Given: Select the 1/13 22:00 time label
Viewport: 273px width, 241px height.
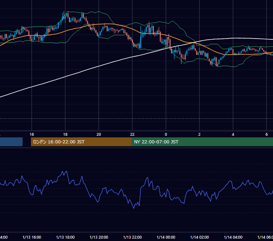Looking at the screenshot, I should (132, 237).
